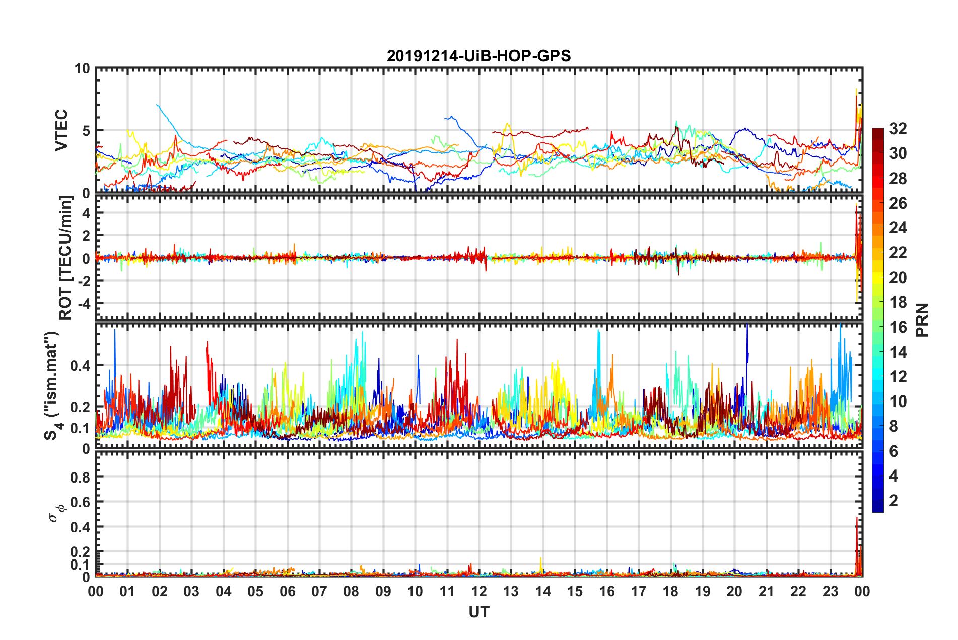This screenshot has height=640, width=958.
Task: Click the plot title 20191214-UiB-HOP-GPS
Action: click(x=478, y=56)
